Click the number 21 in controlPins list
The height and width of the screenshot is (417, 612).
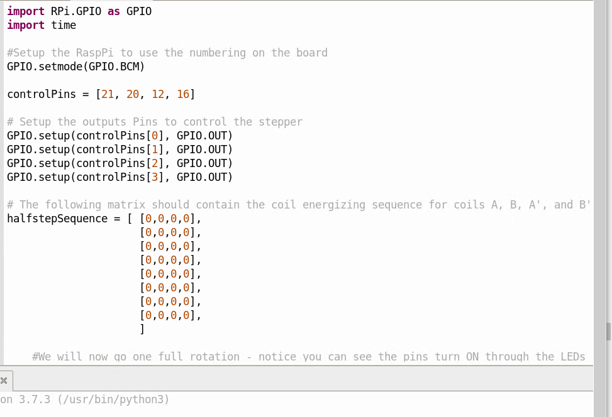108,94
